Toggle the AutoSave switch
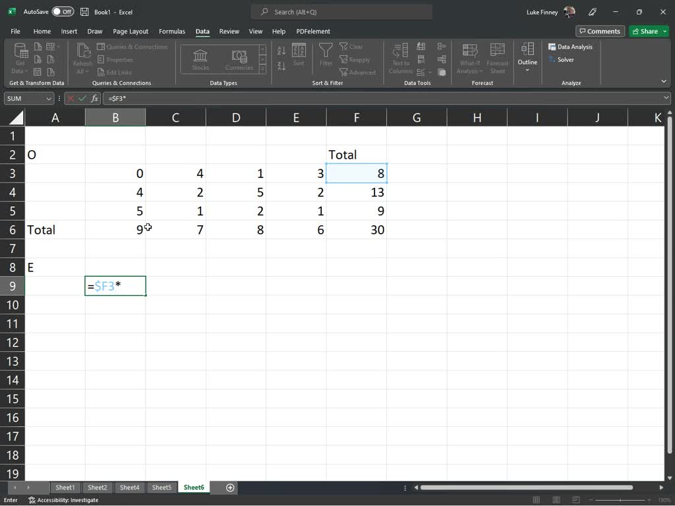Screen dimensions: 675x506 coord(63,12)
